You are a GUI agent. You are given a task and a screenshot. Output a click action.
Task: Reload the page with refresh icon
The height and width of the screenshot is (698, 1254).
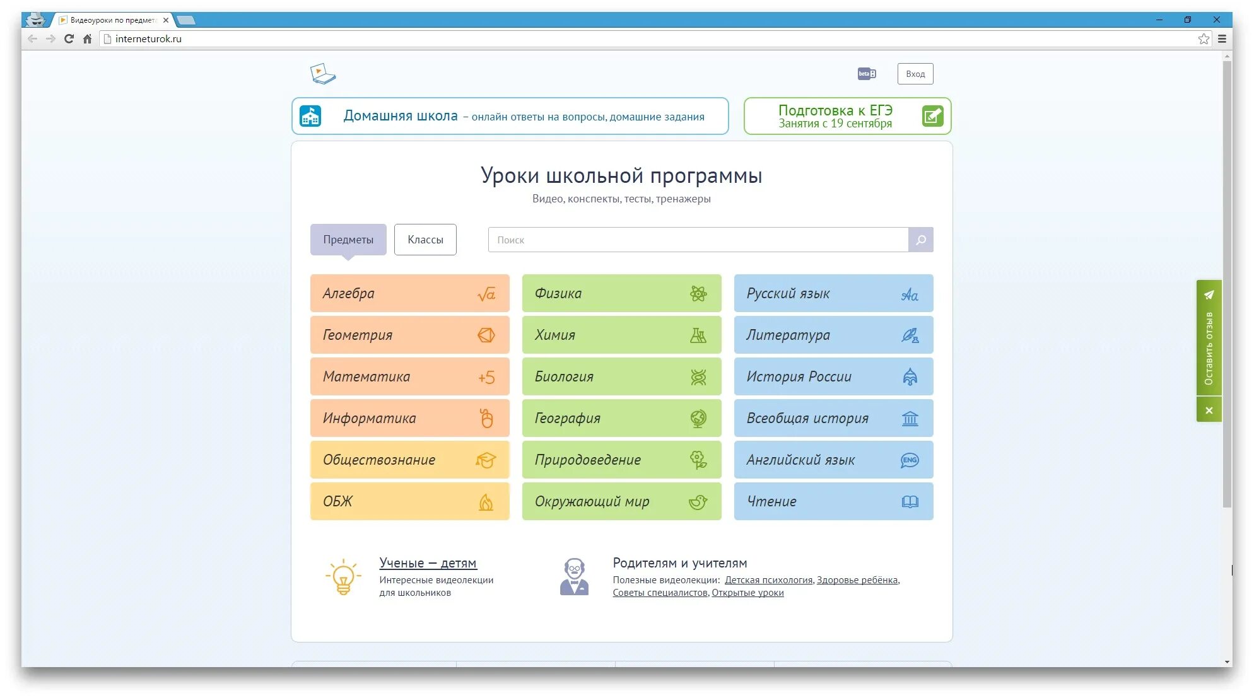point(69,39)
